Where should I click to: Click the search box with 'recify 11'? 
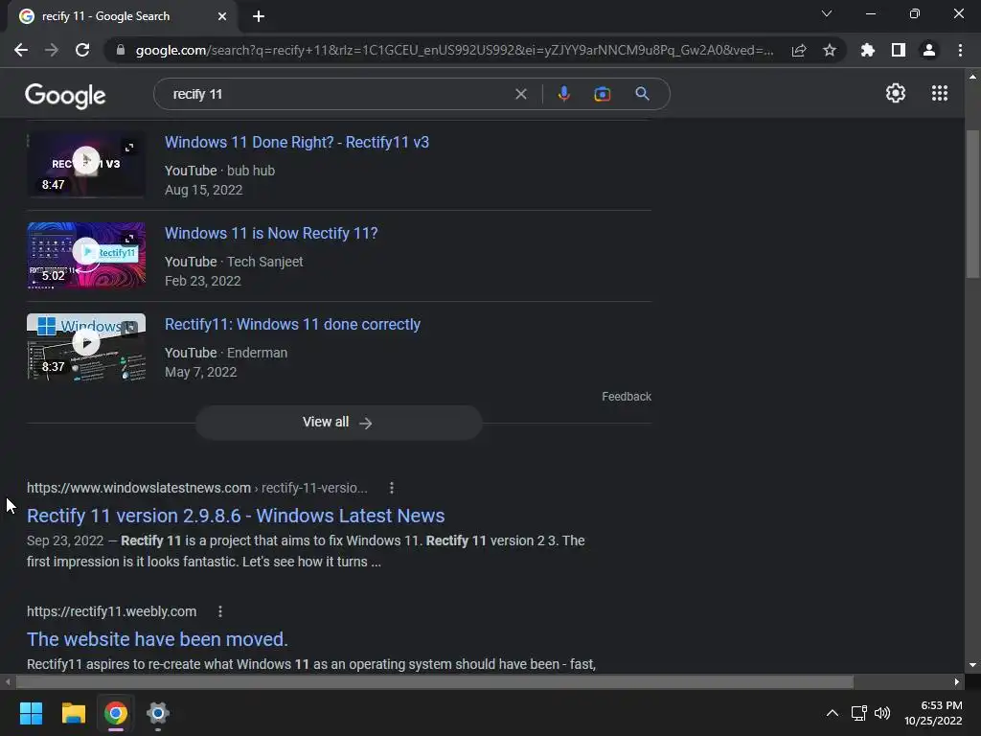tap(338, 94)
